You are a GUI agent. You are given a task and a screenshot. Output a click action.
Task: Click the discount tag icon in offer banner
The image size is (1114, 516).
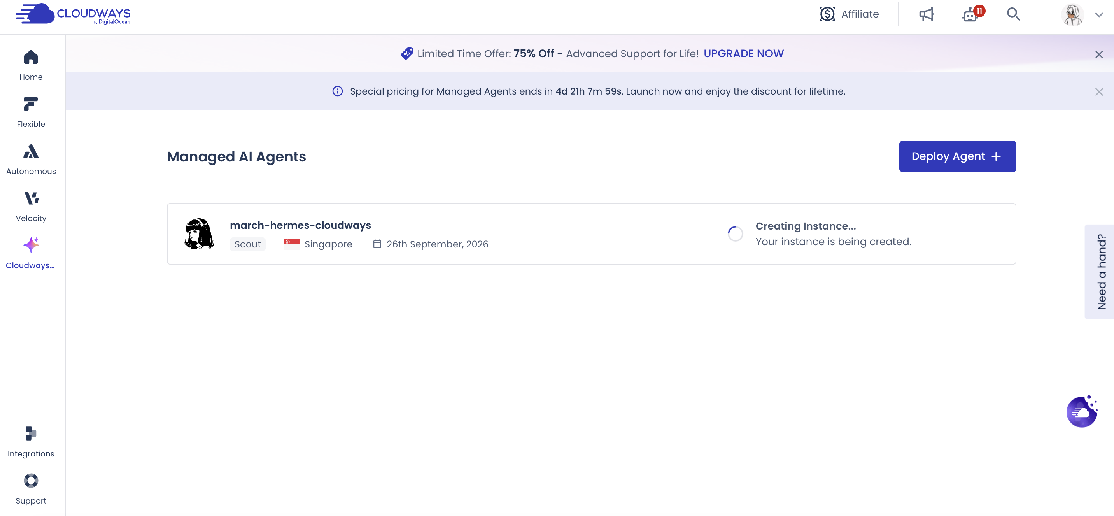406,54
